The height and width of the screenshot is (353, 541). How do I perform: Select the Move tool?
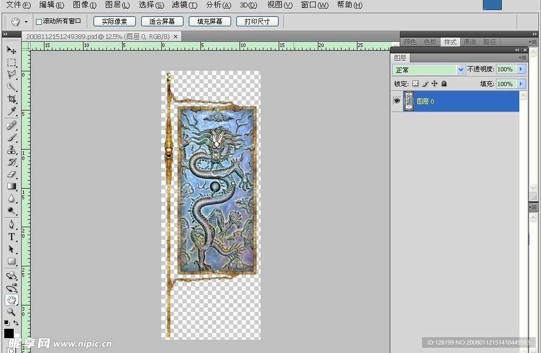pos(12,50)
